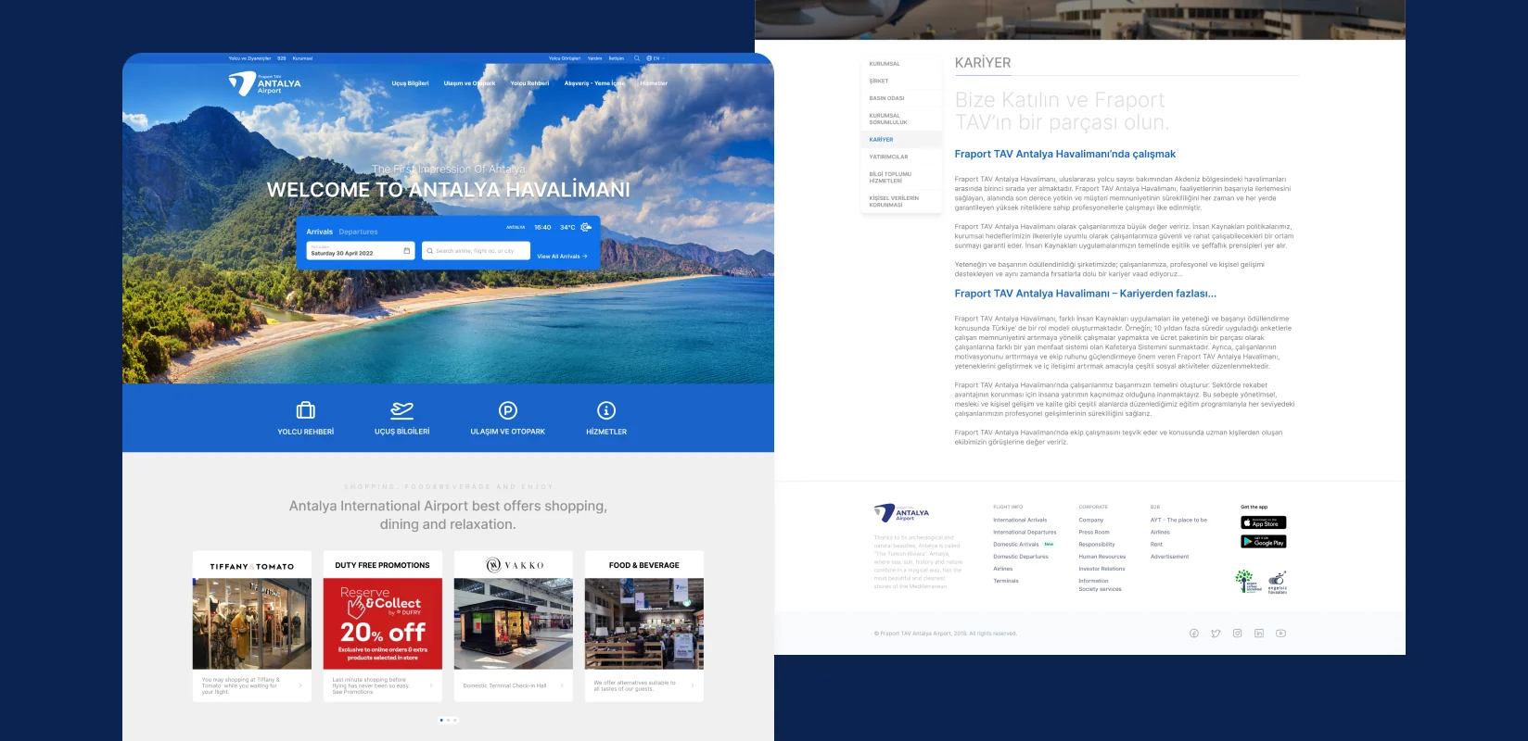This screenshot has height=741, width=1528.
Task: Select KARİYER in the left sidebar menu
Action: tap(901, 140)
